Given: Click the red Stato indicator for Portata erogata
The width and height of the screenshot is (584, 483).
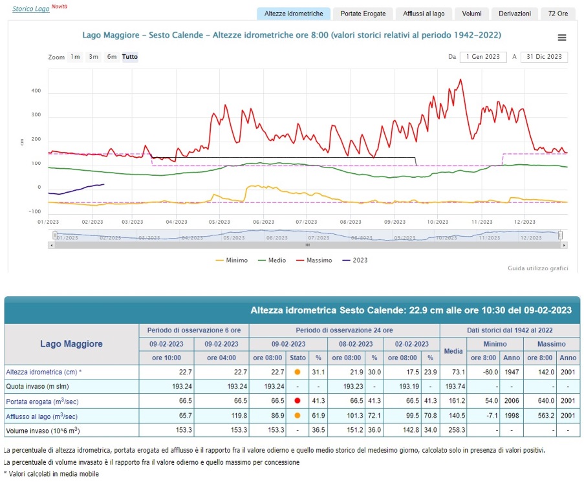Looking at the screenshot, I should [297, 401].
